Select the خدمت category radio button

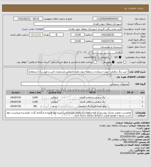coord(110,57)
